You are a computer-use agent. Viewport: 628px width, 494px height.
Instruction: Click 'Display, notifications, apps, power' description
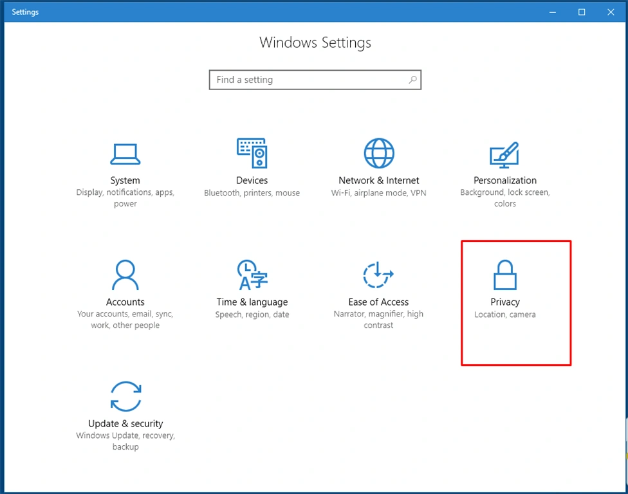125,197
